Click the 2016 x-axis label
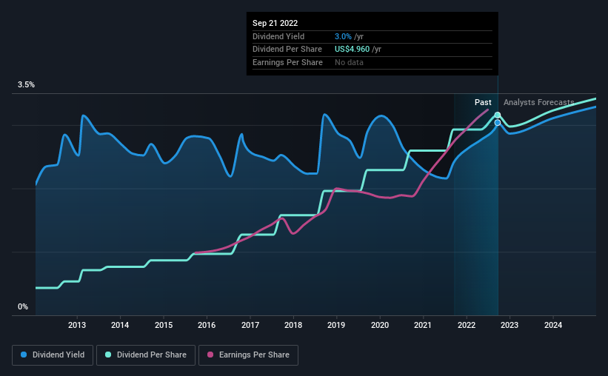The image size is (608, 376). (207, 325)
